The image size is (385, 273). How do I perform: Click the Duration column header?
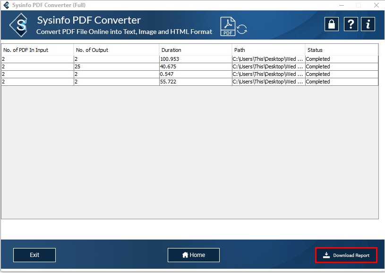[195, 50]
